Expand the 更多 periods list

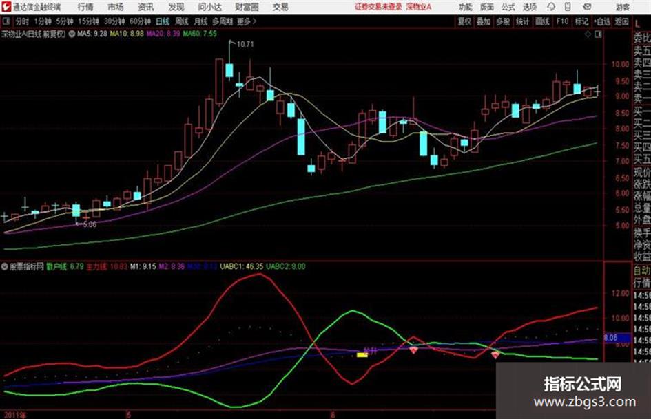[246, 21]
